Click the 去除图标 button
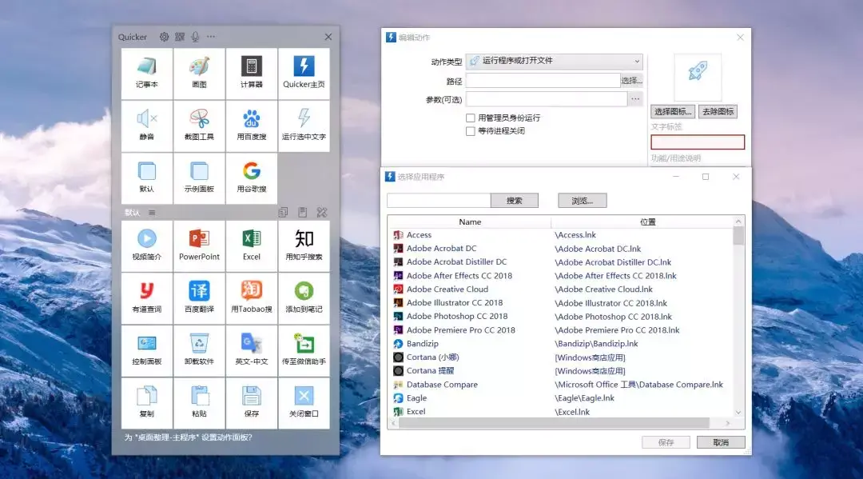This screenshot has height=479, width=863. [x=718, y=112]
